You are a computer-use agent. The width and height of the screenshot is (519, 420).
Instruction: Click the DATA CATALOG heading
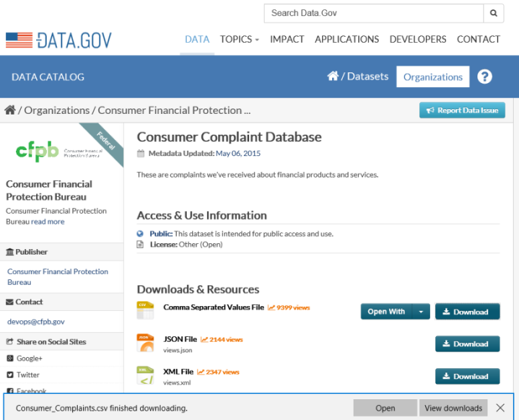[x=48, y=77]
